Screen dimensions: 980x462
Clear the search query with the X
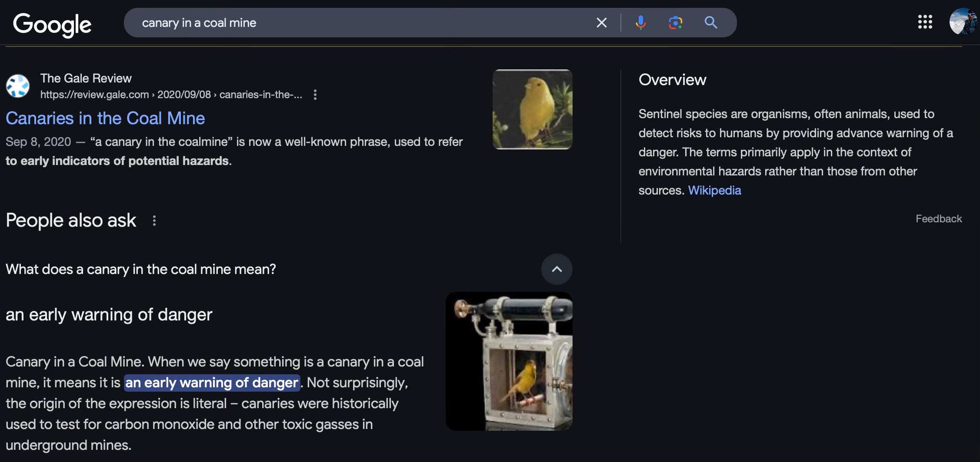pyautogui.click(x=601, y=23)
